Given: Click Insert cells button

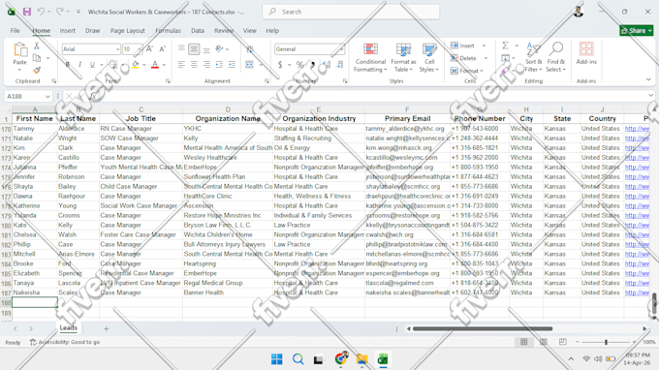Looking at the screenshot, I should point(462,46).
